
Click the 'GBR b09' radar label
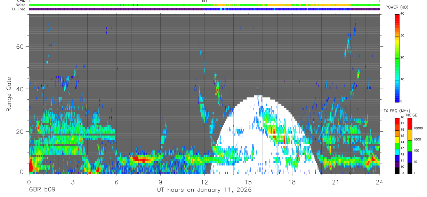[x=42, y=190]
